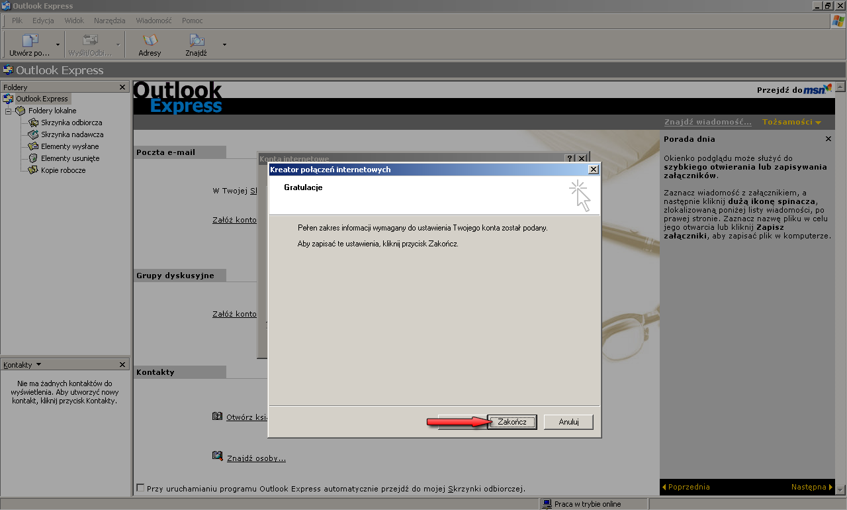847x510 pixels.
Task: Click the scroll-up arrow of the main scrollbar
Action: coord(840,87)
